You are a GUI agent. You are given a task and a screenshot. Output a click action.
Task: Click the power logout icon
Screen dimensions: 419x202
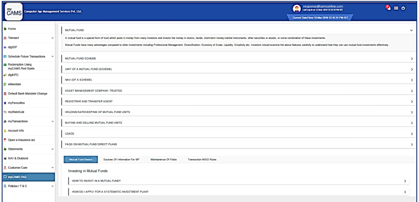coord(403,8)
